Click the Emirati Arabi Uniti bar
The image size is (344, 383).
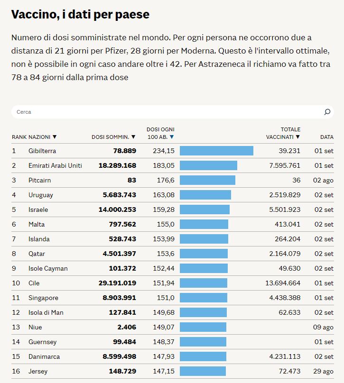pos(208,165)
